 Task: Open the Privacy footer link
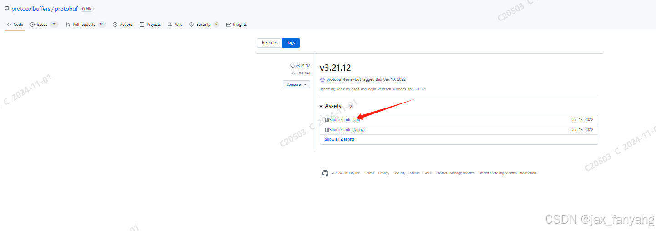384,173
